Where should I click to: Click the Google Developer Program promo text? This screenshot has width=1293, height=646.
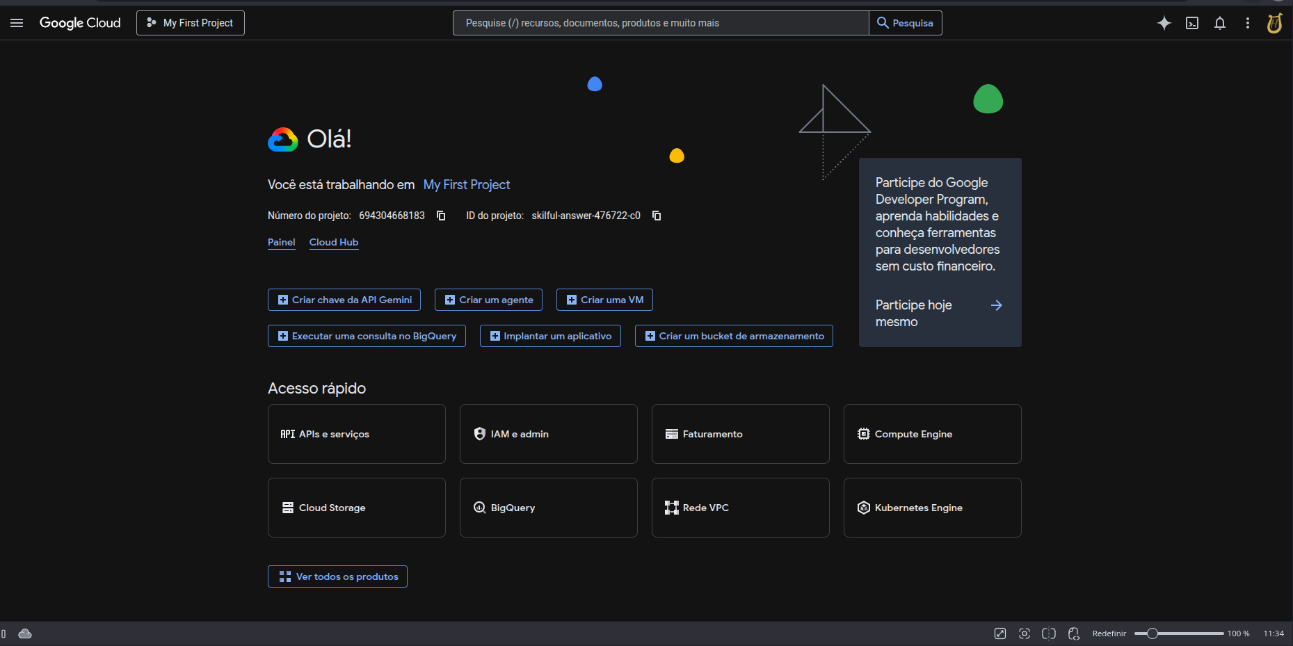click(937, 224)
